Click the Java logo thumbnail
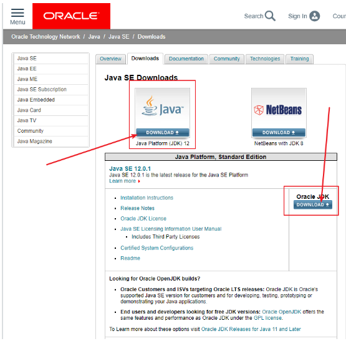Screen dimensions: 346x341 click(x=163, y=108)
